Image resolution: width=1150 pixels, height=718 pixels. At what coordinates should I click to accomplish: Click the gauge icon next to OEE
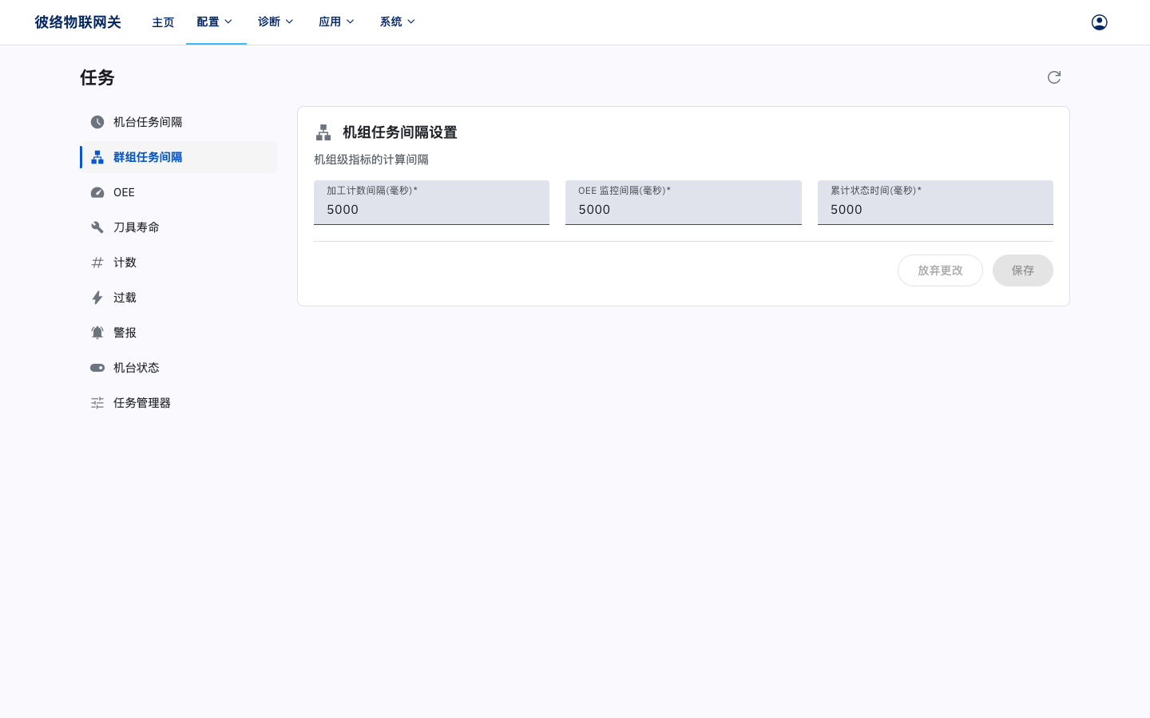97,192
